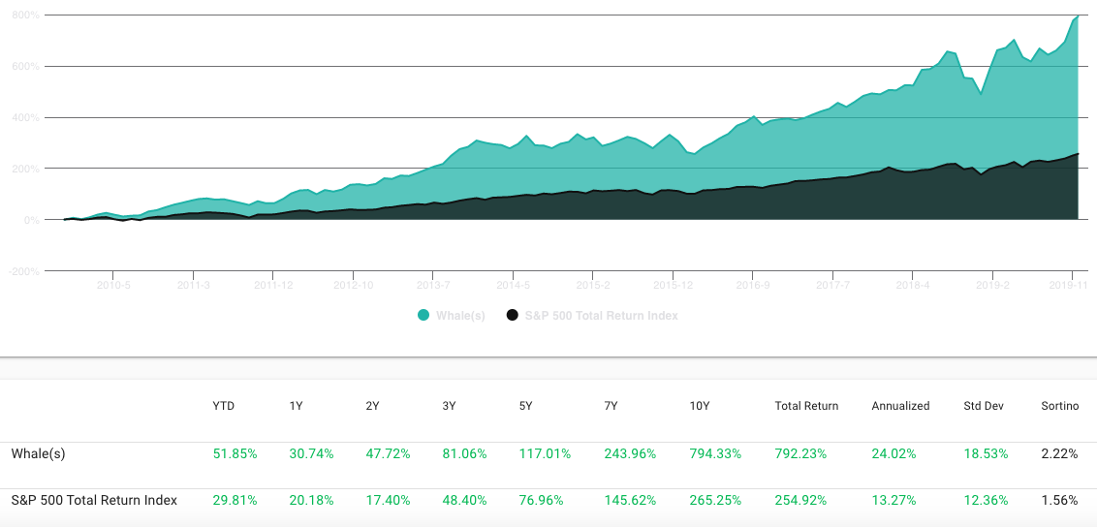
Task: Click S&P 500 10Y value 265.25%
Action: tap(715, 501)
